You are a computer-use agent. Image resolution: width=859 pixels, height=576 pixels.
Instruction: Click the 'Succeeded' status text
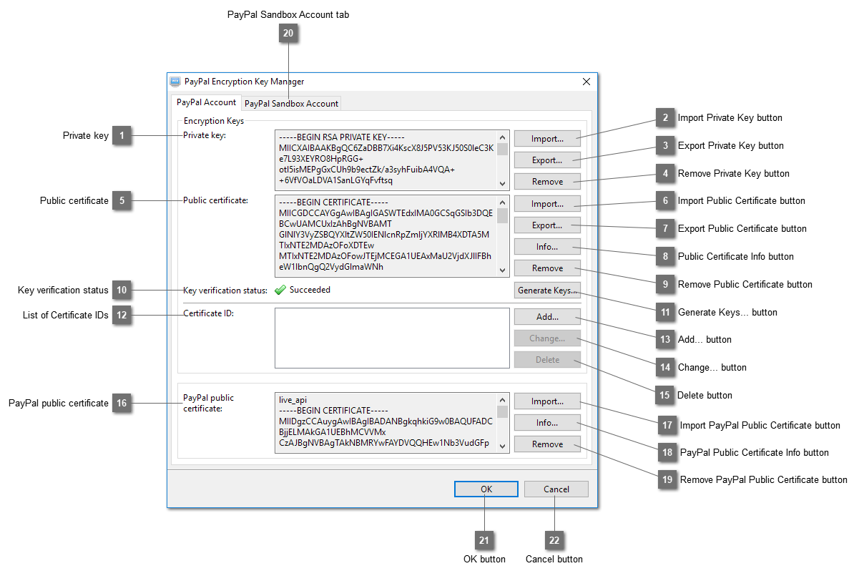tap(310, 290)
